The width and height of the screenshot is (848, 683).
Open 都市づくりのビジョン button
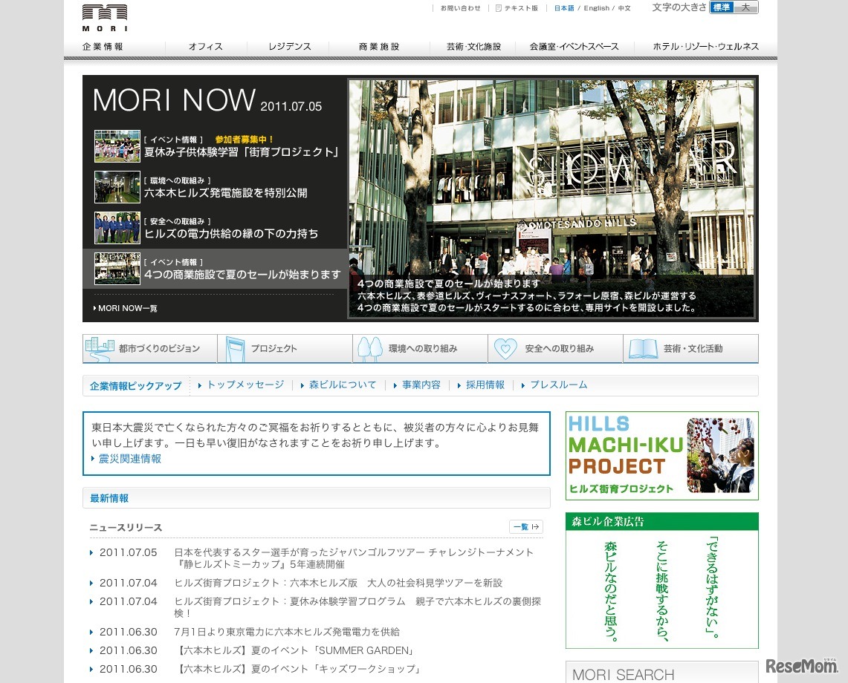pos(150,348)
